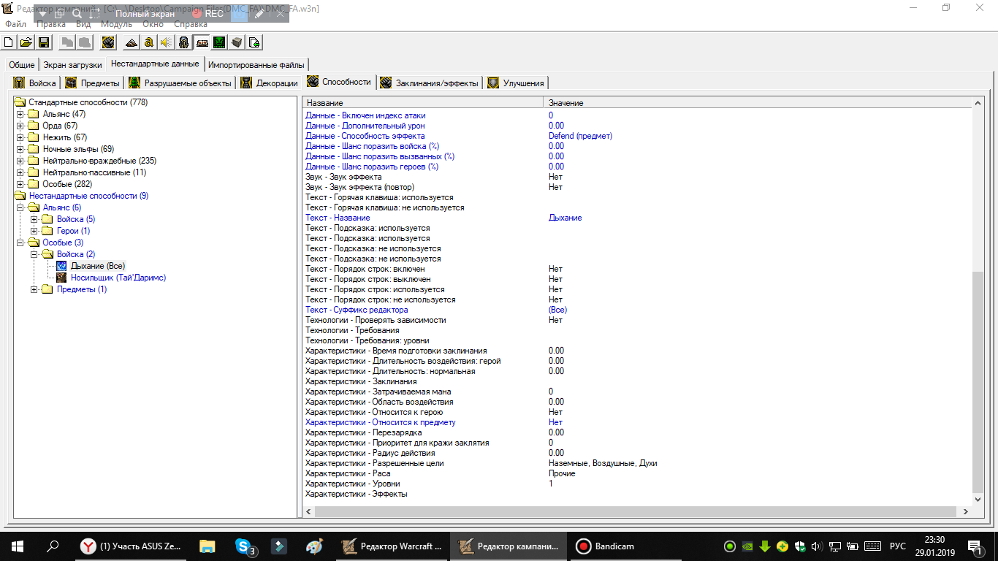This screenshot has width=998, height=561.
Task: Switch to the Экран загрузки tab
Action: pyautogui.click(x=72, y=64)
